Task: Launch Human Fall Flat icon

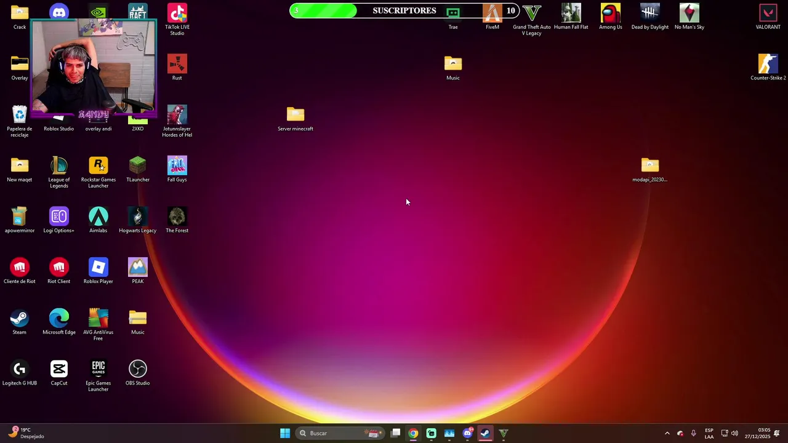Action: (x=571, y=17)
